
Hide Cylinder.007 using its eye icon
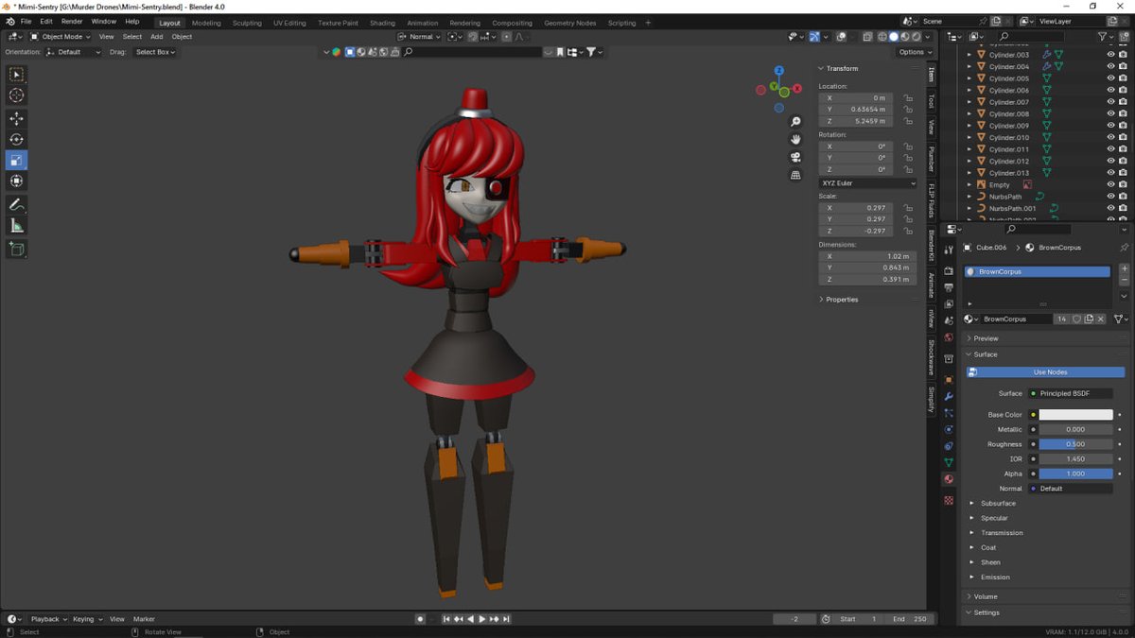[1111, 102]
